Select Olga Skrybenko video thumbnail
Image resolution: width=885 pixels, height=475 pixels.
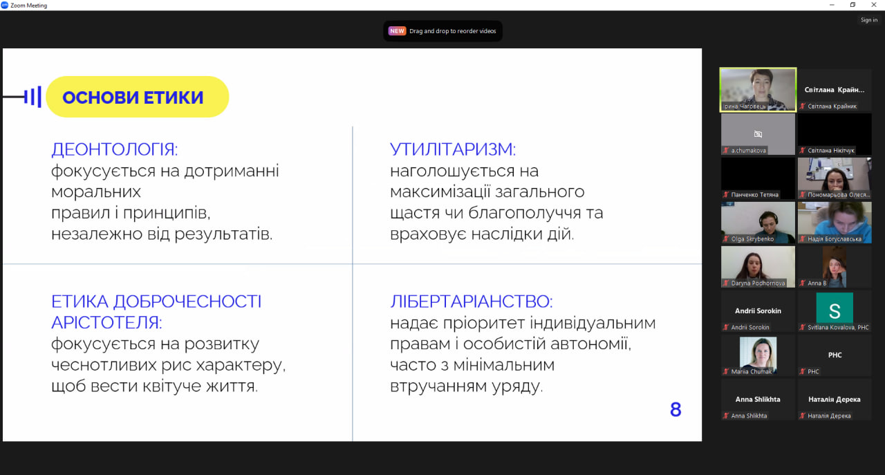click(758, 222)
